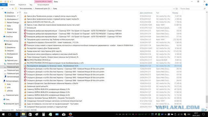Image resolution: width=208 pixels, height=117 pixels.
Task: Open the Windows Start menu
Action: coord(3,114)
